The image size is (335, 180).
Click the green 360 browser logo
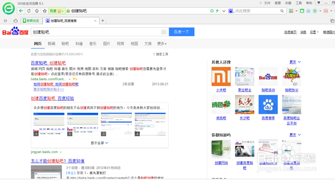pos(9,9)
